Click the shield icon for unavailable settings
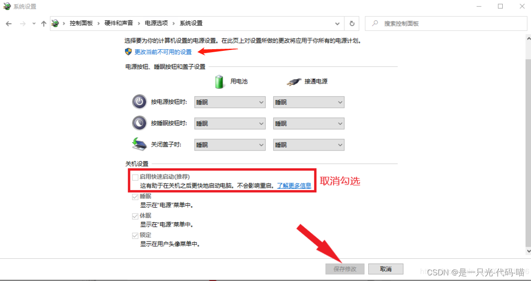 tap(128, 52)
